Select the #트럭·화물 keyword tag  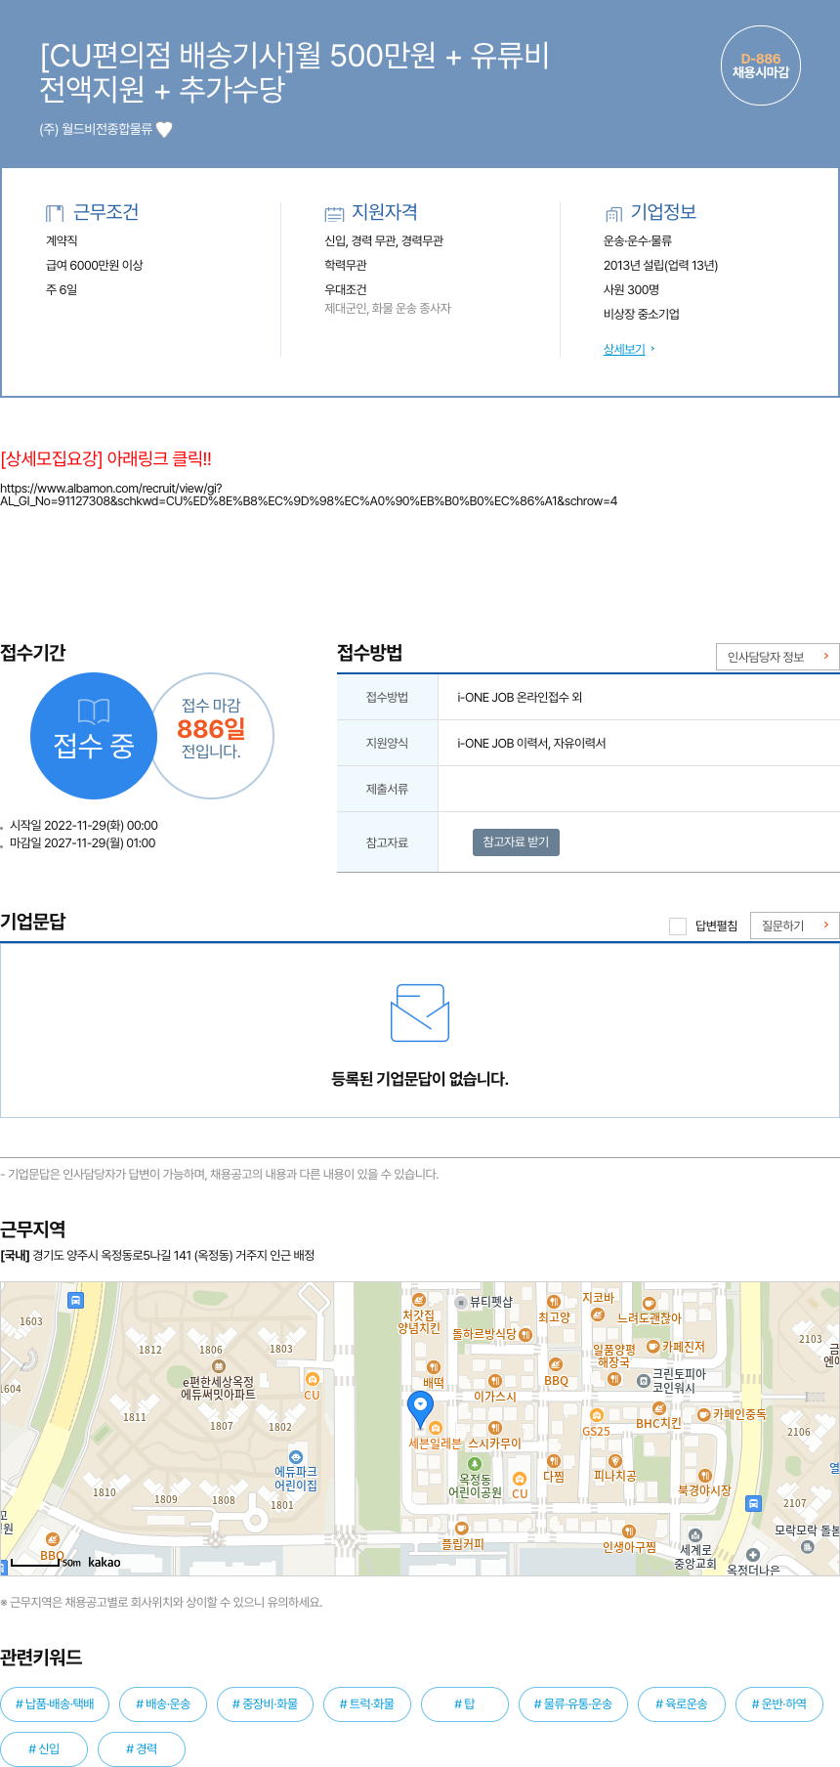pos(367,1703)
